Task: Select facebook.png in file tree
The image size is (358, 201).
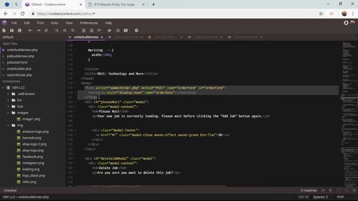Action: [x=32, y=157]
